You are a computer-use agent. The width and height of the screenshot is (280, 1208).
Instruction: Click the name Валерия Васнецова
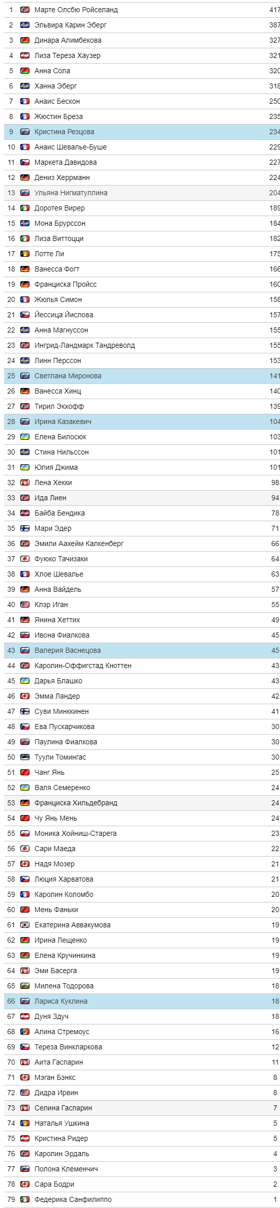click(x=68, y=650)
